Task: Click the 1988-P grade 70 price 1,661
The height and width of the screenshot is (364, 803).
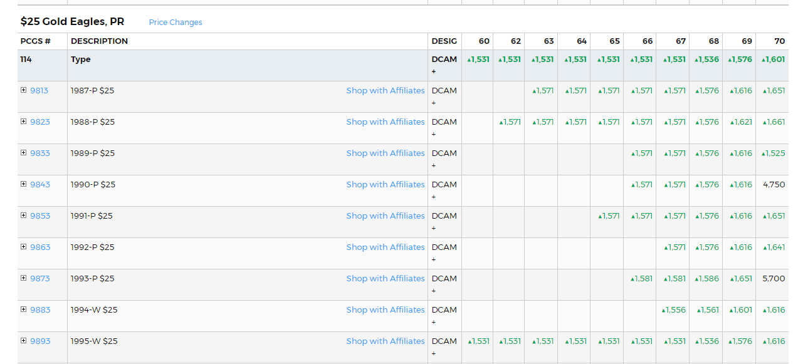Action: coord(774,122)
